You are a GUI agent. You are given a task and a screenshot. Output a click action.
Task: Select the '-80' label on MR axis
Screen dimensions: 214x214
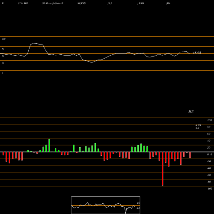pos(209,182)
